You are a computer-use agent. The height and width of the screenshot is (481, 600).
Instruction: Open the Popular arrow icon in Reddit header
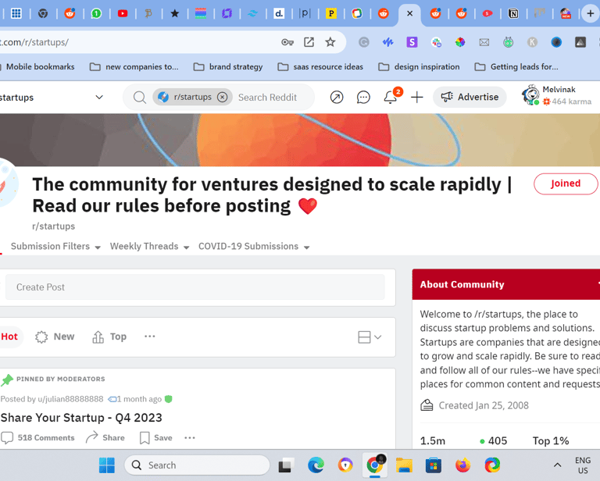point(337,97)
